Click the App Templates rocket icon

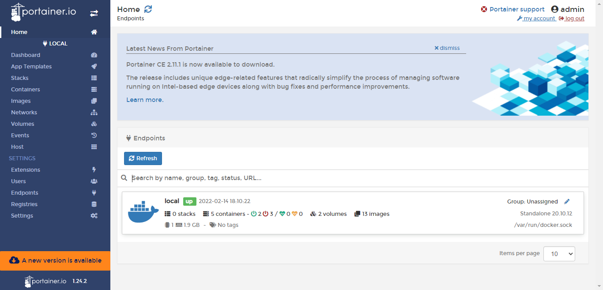pyautogui.click(x=94, y=67)
